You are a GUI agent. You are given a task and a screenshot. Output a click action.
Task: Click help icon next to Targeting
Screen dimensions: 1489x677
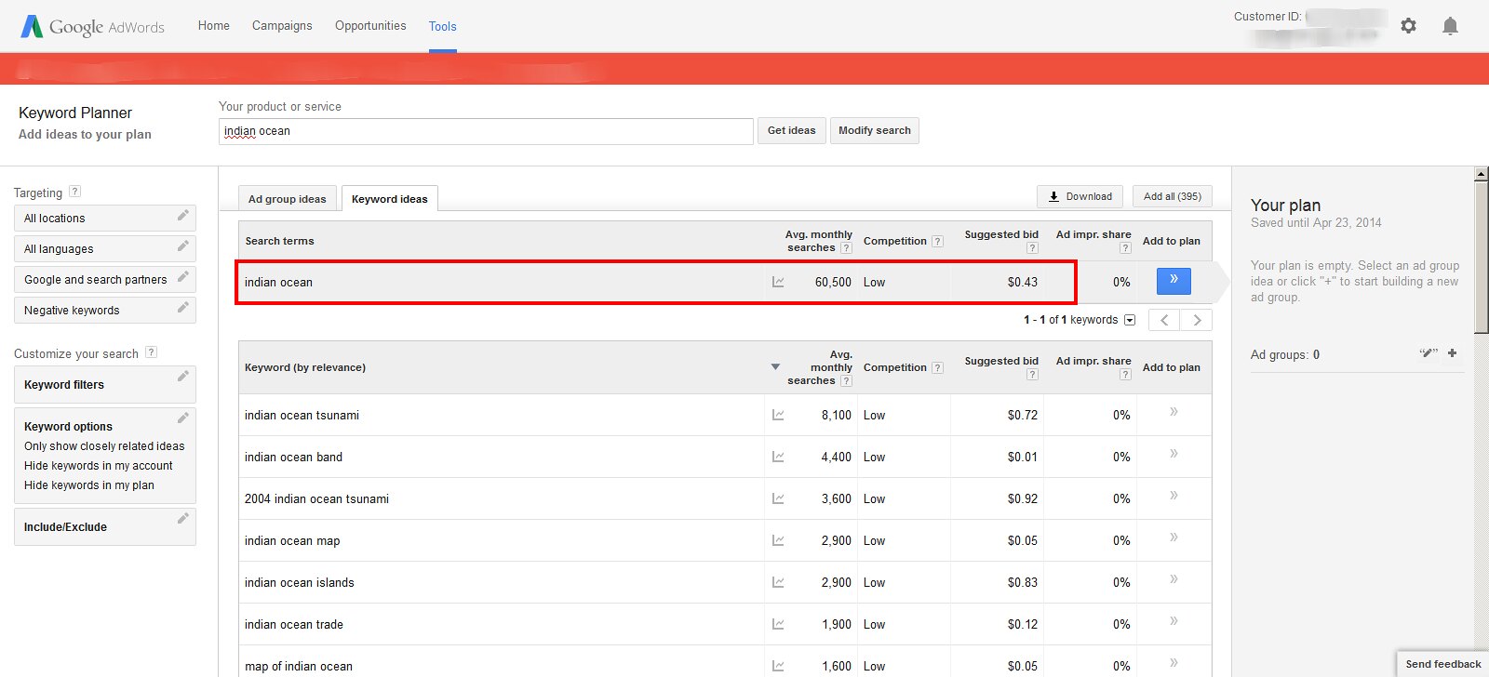[x=75, y=192]
